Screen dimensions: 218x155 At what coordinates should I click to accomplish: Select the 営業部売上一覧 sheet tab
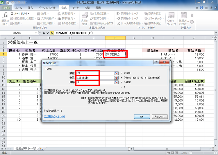pyautogui.click(x=26, y=149)
